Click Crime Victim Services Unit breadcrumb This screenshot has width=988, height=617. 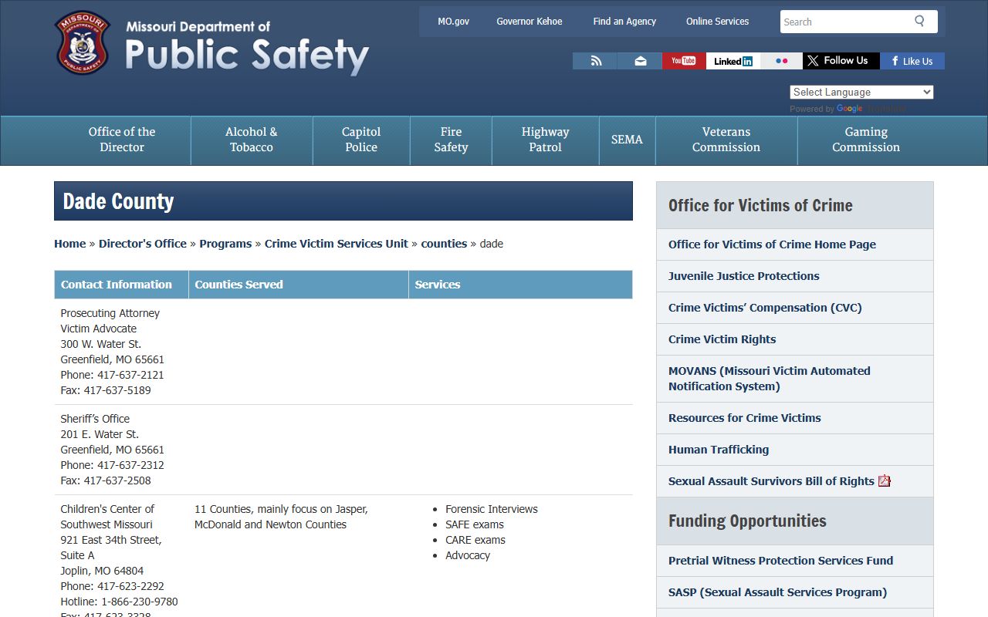point(337,244)
